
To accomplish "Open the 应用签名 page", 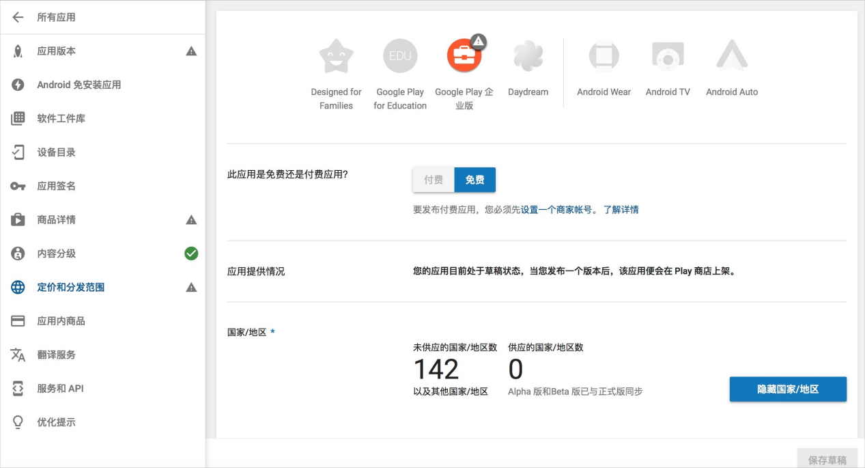I will (x=57, y=186).
